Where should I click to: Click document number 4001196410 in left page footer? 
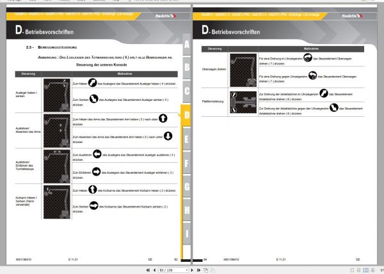24,259
